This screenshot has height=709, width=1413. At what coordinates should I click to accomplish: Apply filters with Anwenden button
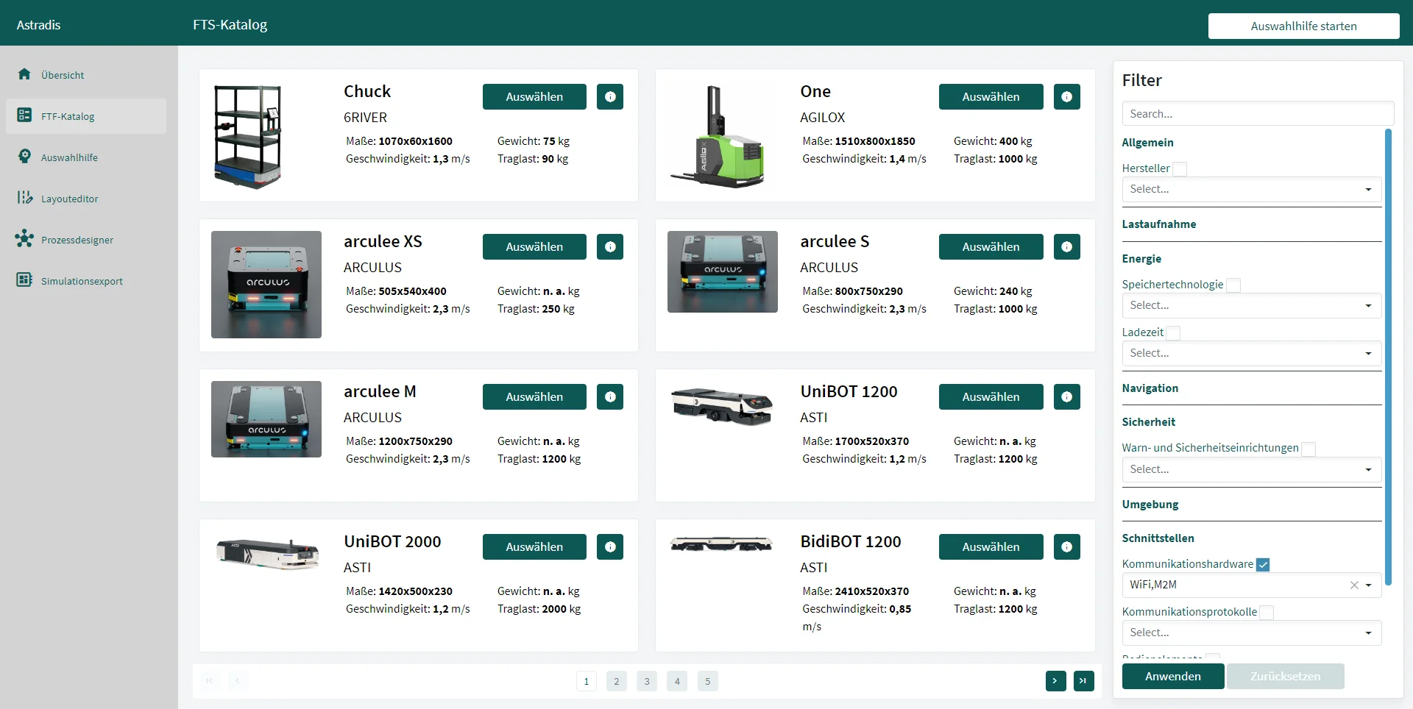click(1172, 677)
